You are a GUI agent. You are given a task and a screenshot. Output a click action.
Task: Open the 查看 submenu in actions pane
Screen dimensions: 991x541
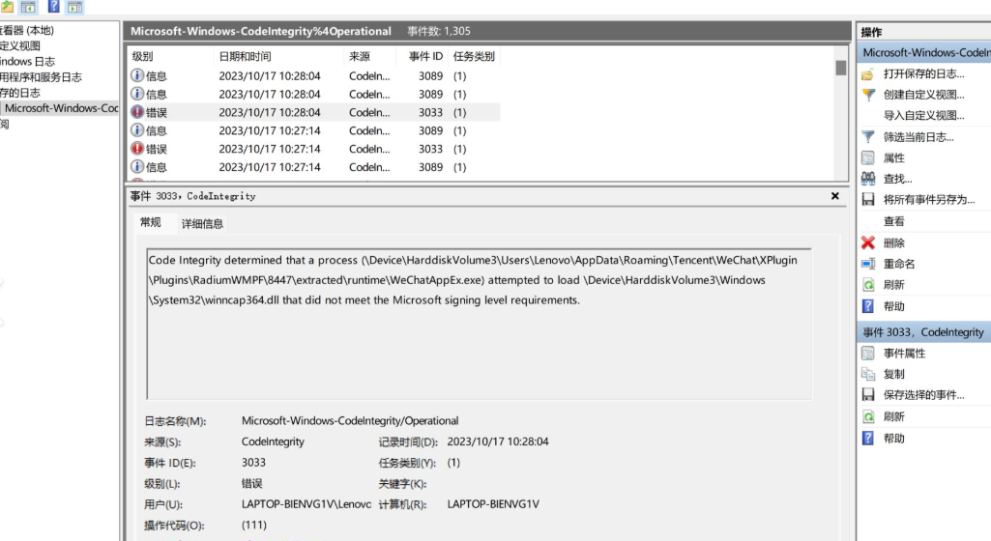(x=893, y=221)
